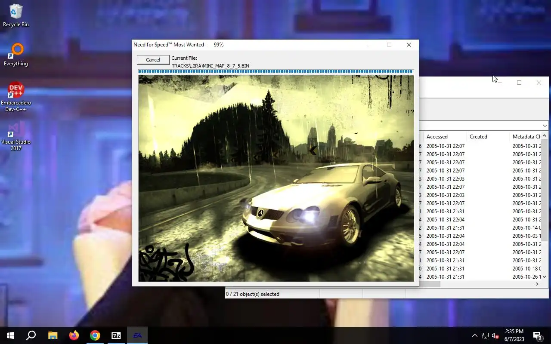This screenshot has width=551, height=344.
Task: Click the vertical scrollbar thumb in file list
Action: click(x=544, y=190)
